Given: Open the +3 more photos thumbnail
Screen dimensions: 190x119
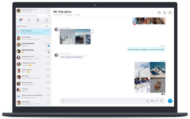Looking at the screenshot, I should click(x=158, y=85).
